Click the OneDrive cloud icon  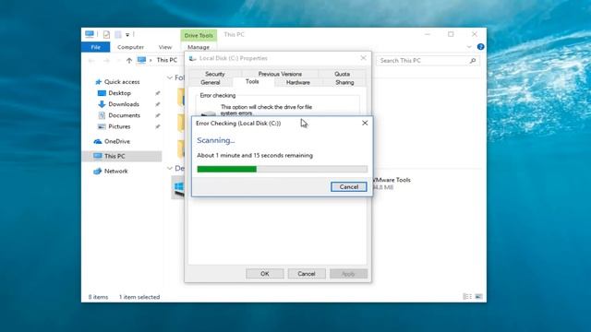tap(98, 141)
